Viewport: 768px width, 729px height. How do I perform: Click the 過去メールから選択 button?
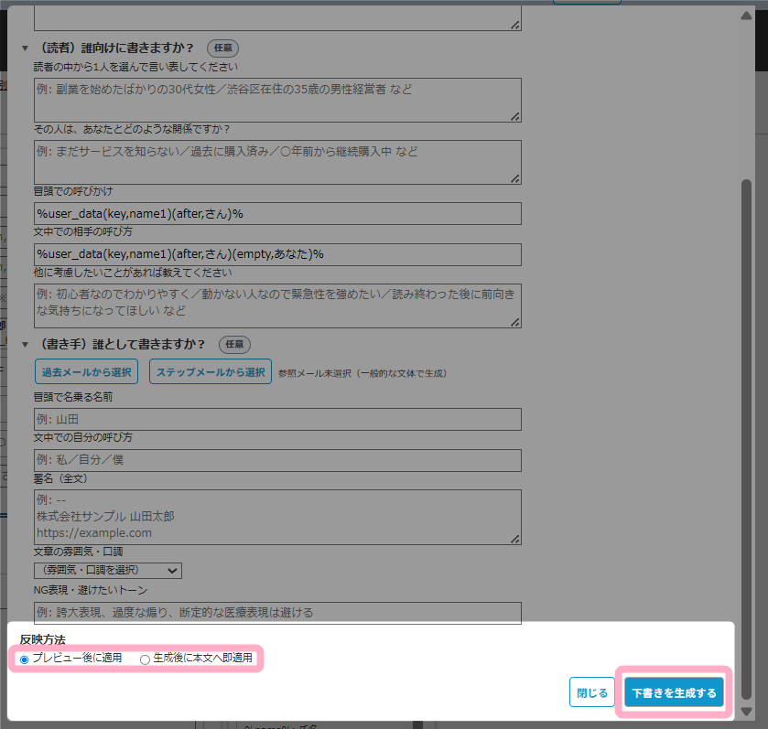(86, 372)
